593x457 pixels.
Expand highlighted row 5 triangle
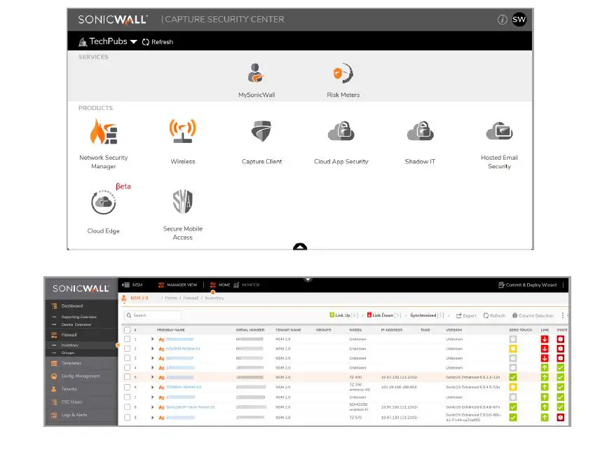[152, 377]
